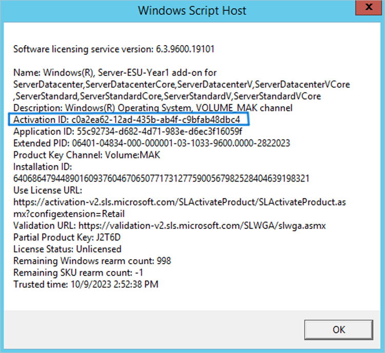Image resolution: width=385 pixels, height=353 pixels.
Task: Click the Windows Script Host title bar
Action: point(192,10)
